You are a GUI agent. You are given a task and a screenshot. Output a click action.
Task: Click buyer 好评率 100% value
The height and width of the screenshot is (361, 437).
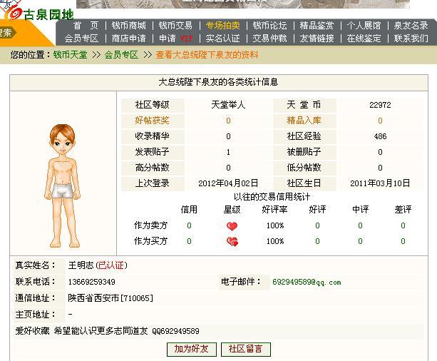[275, 241]
